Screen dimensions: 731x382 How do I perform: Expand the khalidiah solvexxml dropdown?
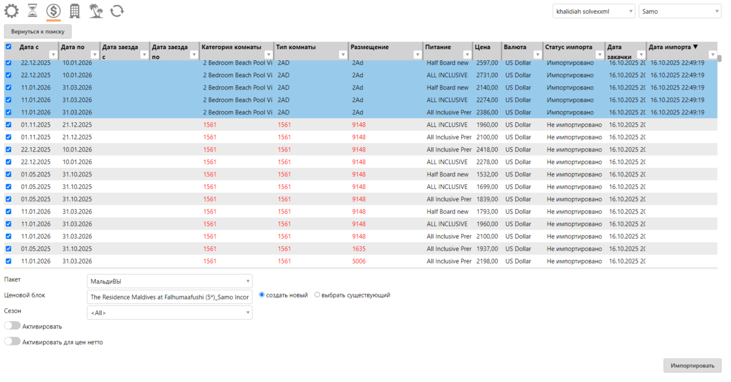coord(593,11)
